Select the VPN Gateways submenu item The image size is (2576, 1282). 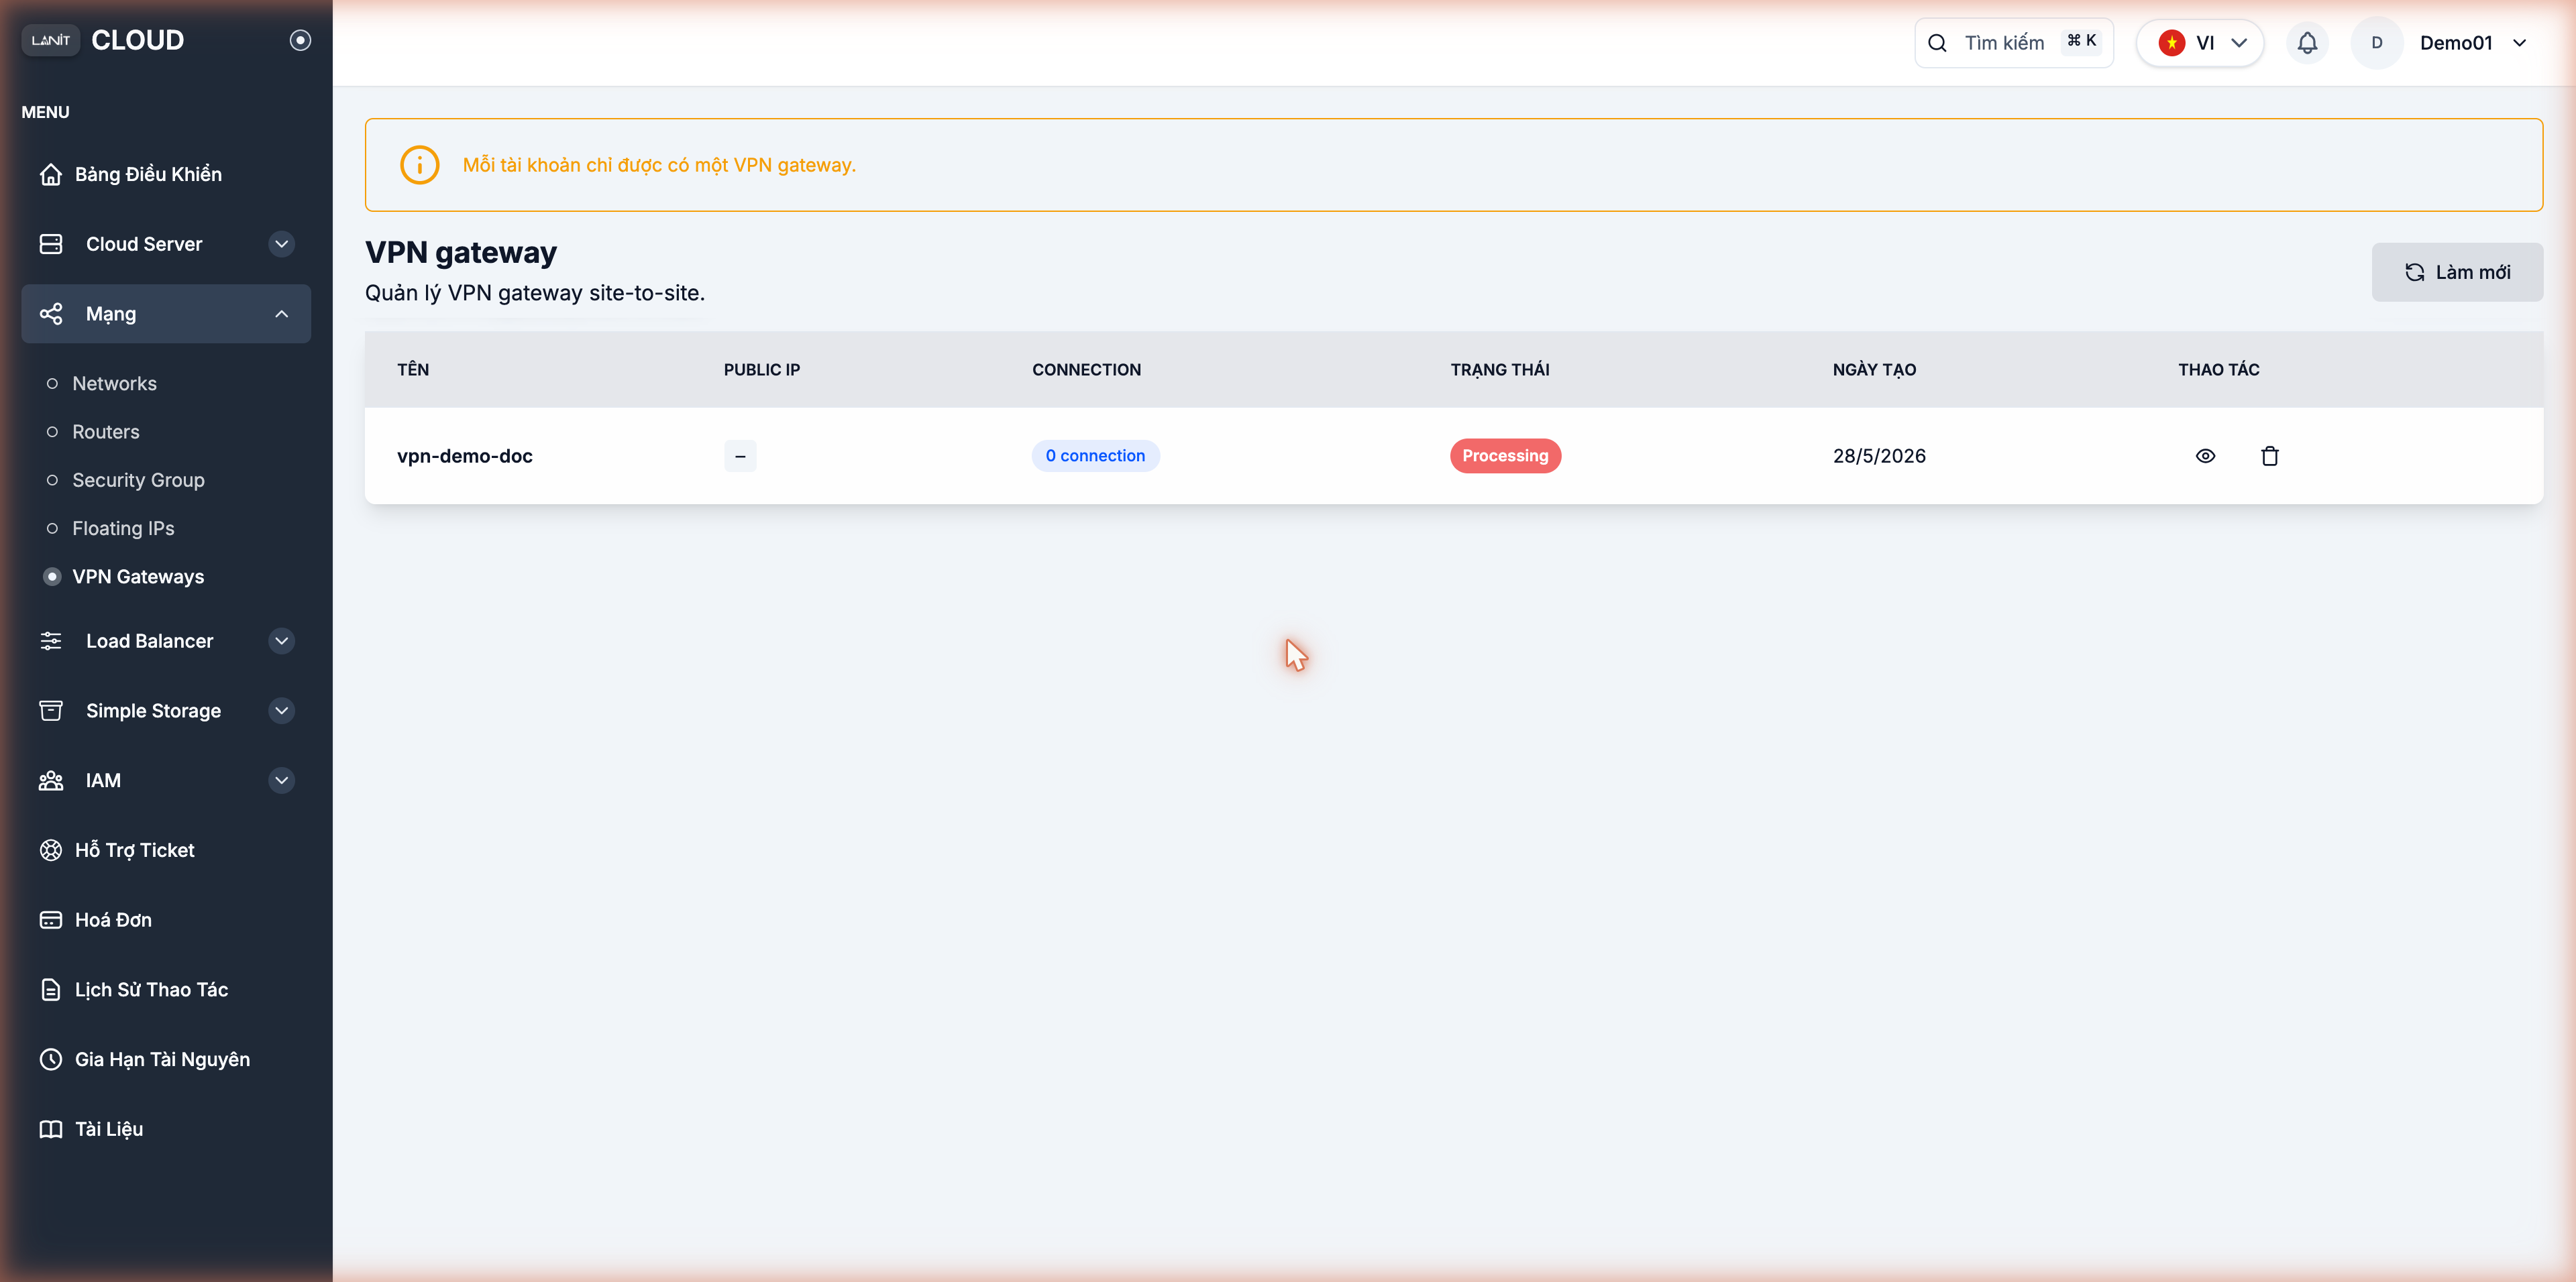(x=138, y=577)
